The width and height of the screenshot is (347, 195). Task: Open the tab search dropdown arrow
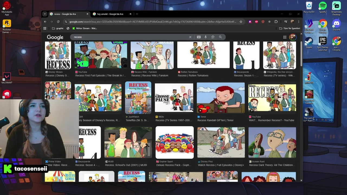(45, 14)
